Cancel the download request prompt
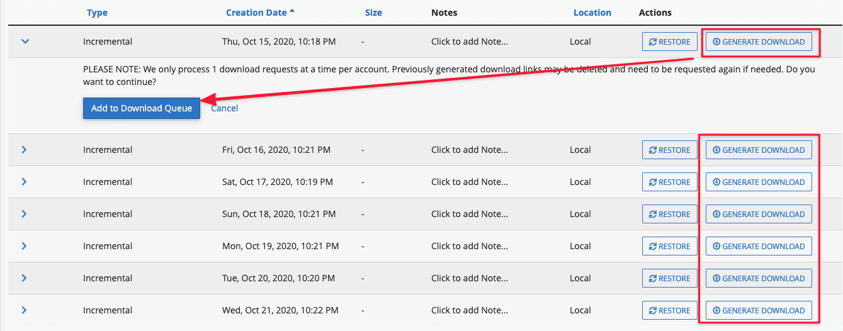The width and height of the screenshot is (843, 331). pyautogui.click(x=224, y=108)
